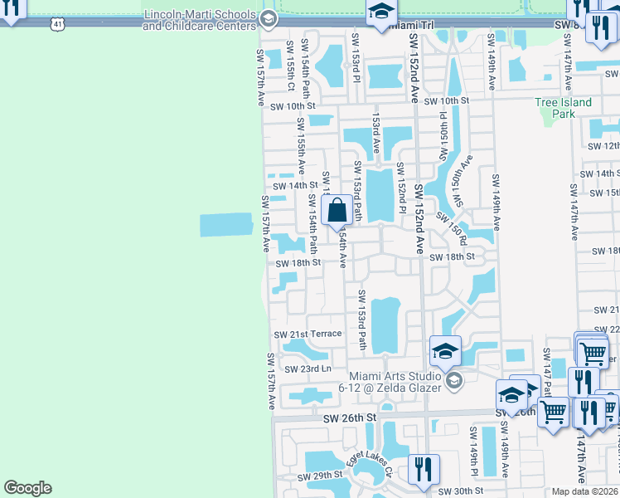The image size is (620, 498).
Task: Click the Tree Island Park label
Action: (563, 108)
